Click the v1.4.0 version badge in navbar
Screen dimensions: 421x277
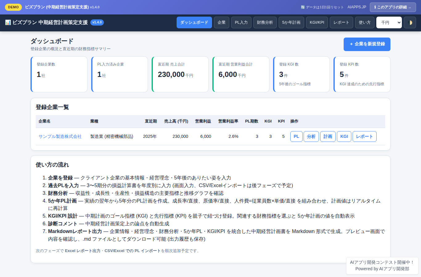(97, 22)
